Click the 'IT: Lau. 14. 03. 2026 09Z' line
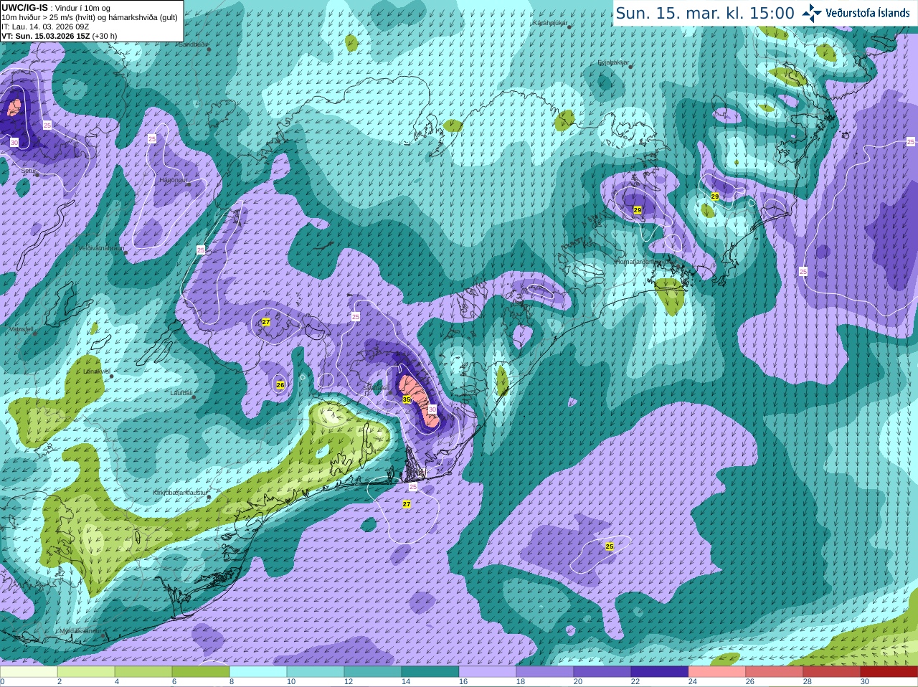Image resolution: width=918 pixels, height=687 pixels. click(x=45, y=27)
